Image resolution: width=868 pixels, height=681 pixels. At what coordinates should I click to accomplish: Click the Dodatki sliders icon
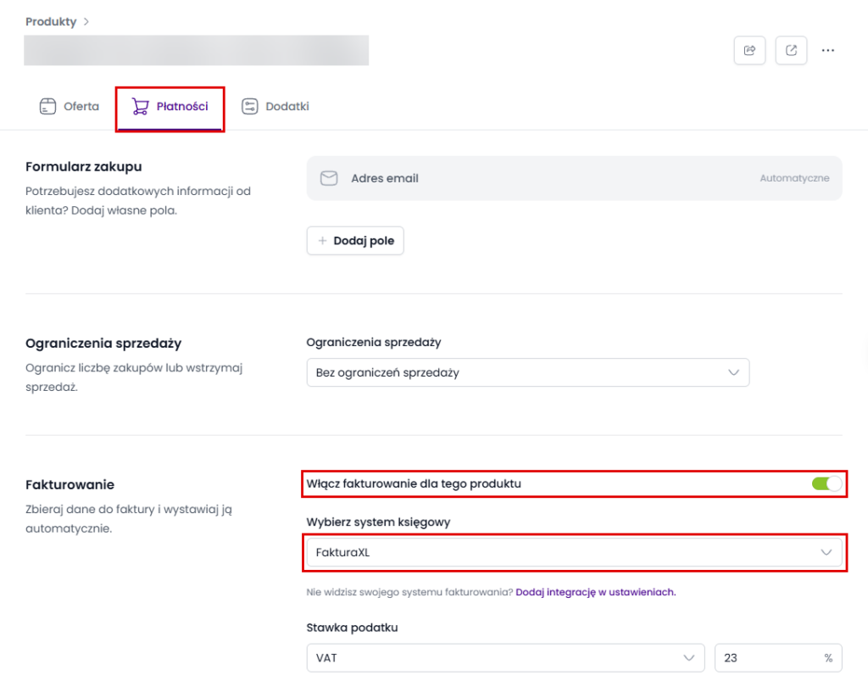coord(250,106)
